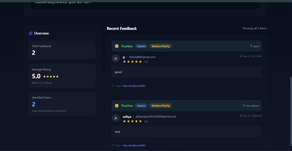The width and height of the screenshot is (292, 151).
Task: Click the page vertical scrollbar
Action: tap(291, 112)
